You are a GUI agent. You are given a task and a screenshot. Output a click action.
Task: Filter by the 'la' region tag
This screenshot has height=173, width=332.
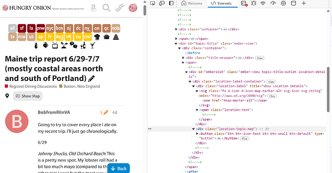coord(31,28)
